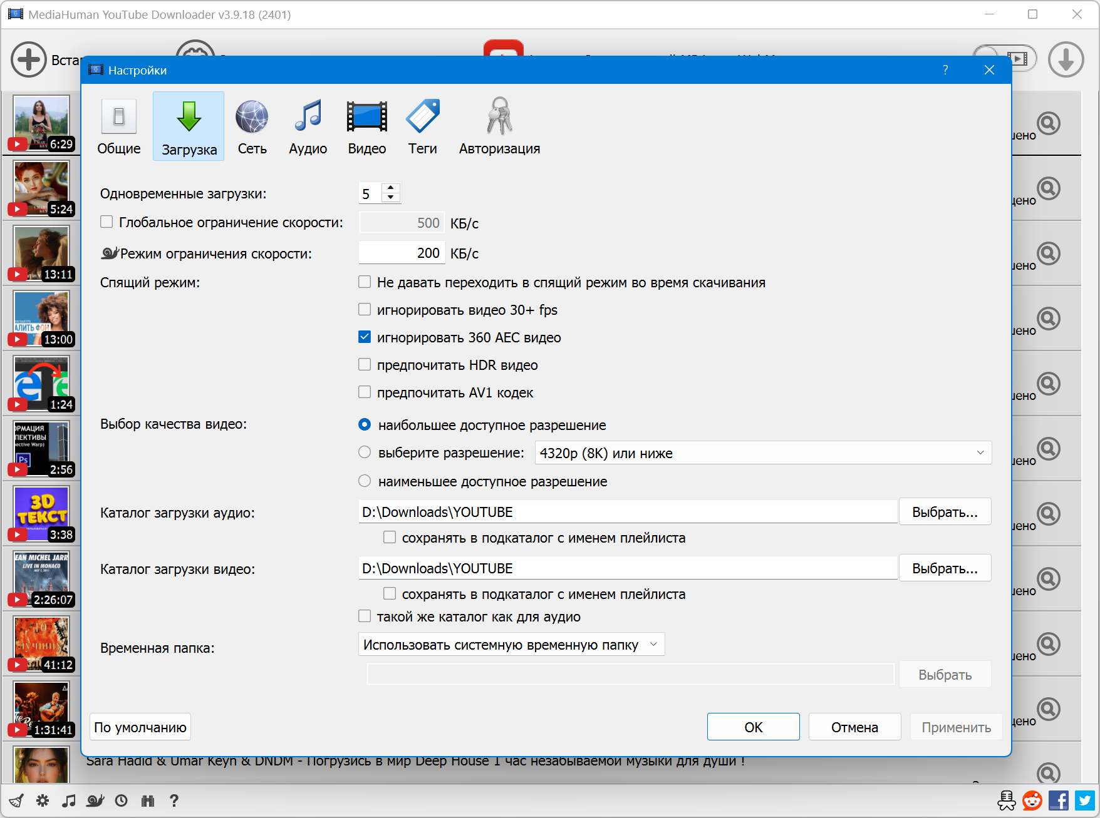The width and height of the screenshot is (1100, 818).
Task: Click the snail speed limit icon in status bar
Action: tap(95, 800)
